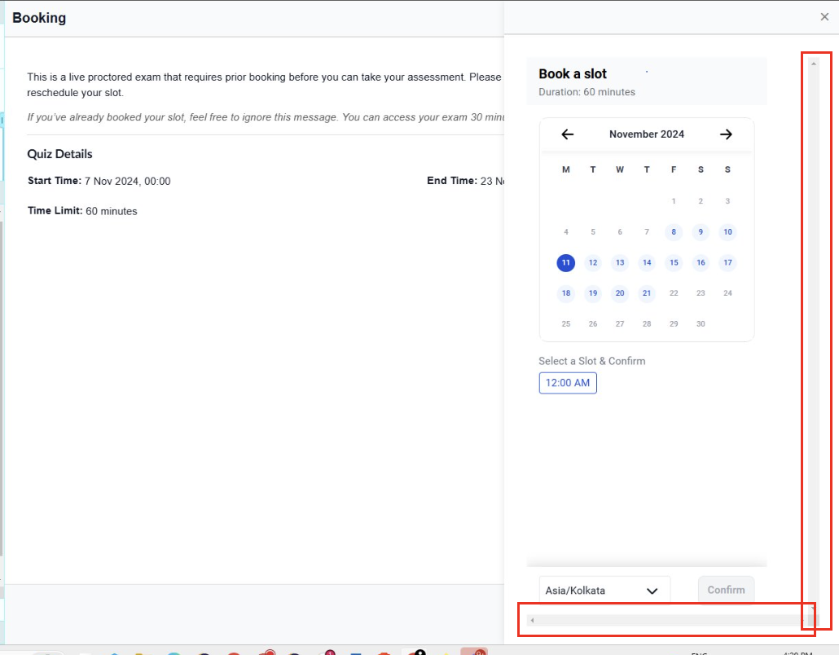Go to next month in calendar
Image resolution: width=839 pixels, height=655 pixels.
pyautogui.click(x=726, y=134)
